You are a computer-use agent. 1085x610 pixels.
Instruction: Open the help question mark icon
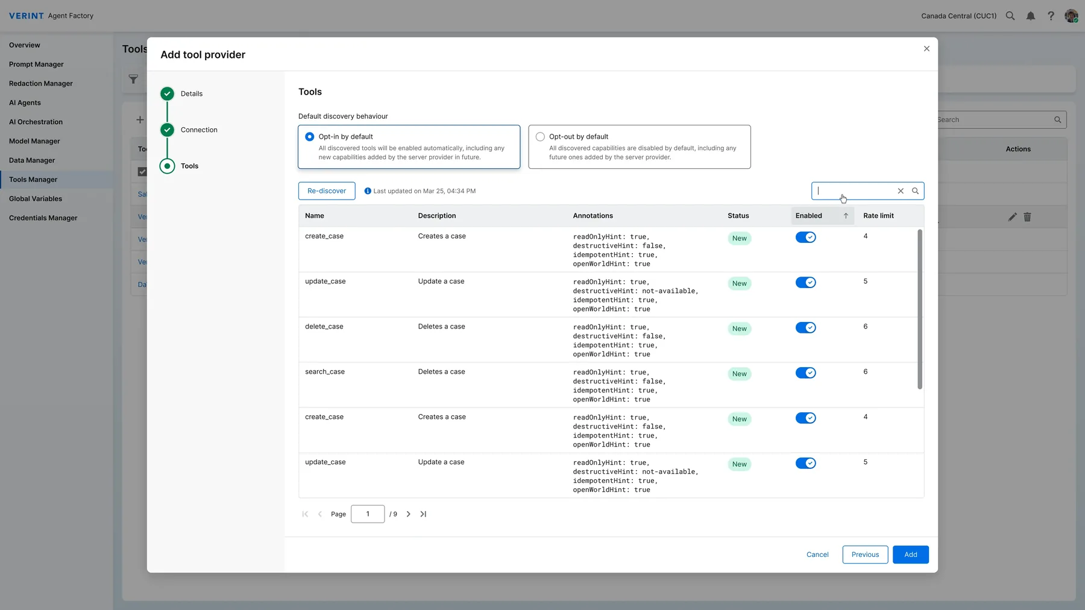point(1051,16)
